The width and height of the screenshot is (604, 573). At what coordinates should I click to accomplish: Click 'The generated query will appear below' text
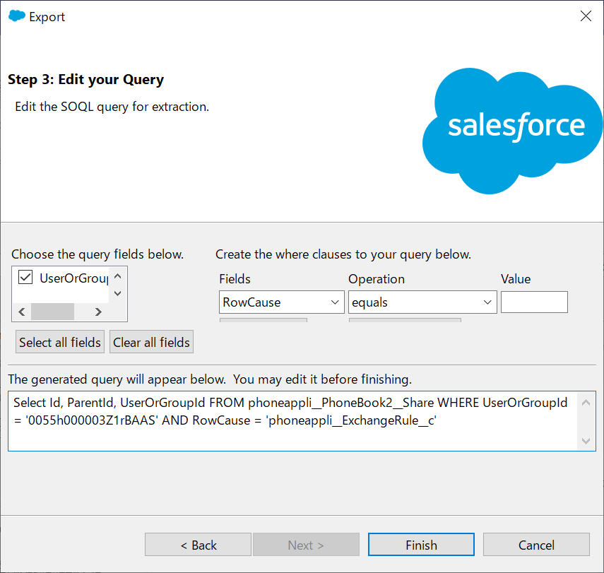pyautogui.click(x=210, y=379)
